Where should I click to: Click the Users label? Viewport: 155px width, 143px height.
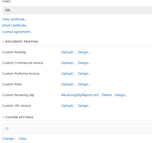tap(6, 1)
